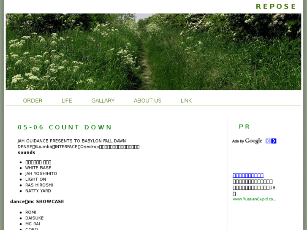This screenshot has height=230, width=307.
Task: Click the dance mc SHOWCASE subheading
Action: coord(37,202)
